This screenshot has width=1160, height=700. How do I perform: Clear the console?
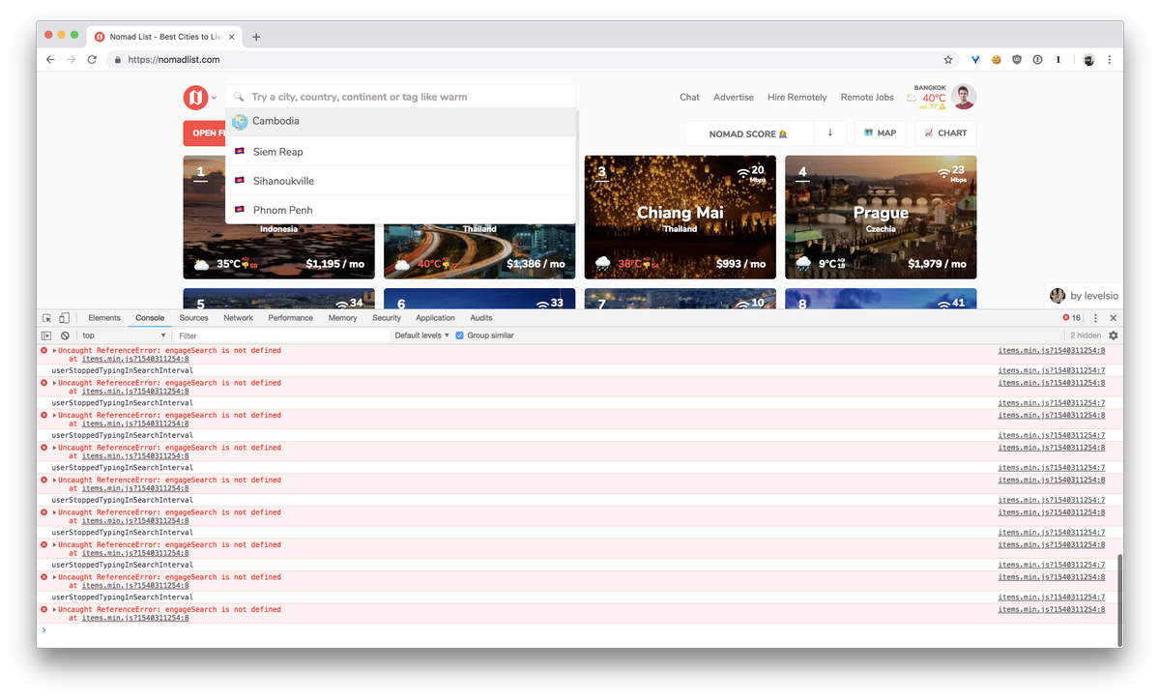(65, 335)
